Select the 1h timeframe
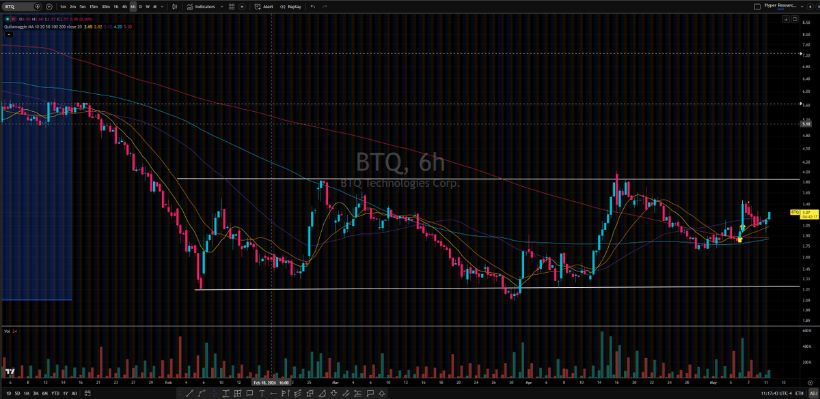Screen dimensions: 820x399 coord(116,6)
